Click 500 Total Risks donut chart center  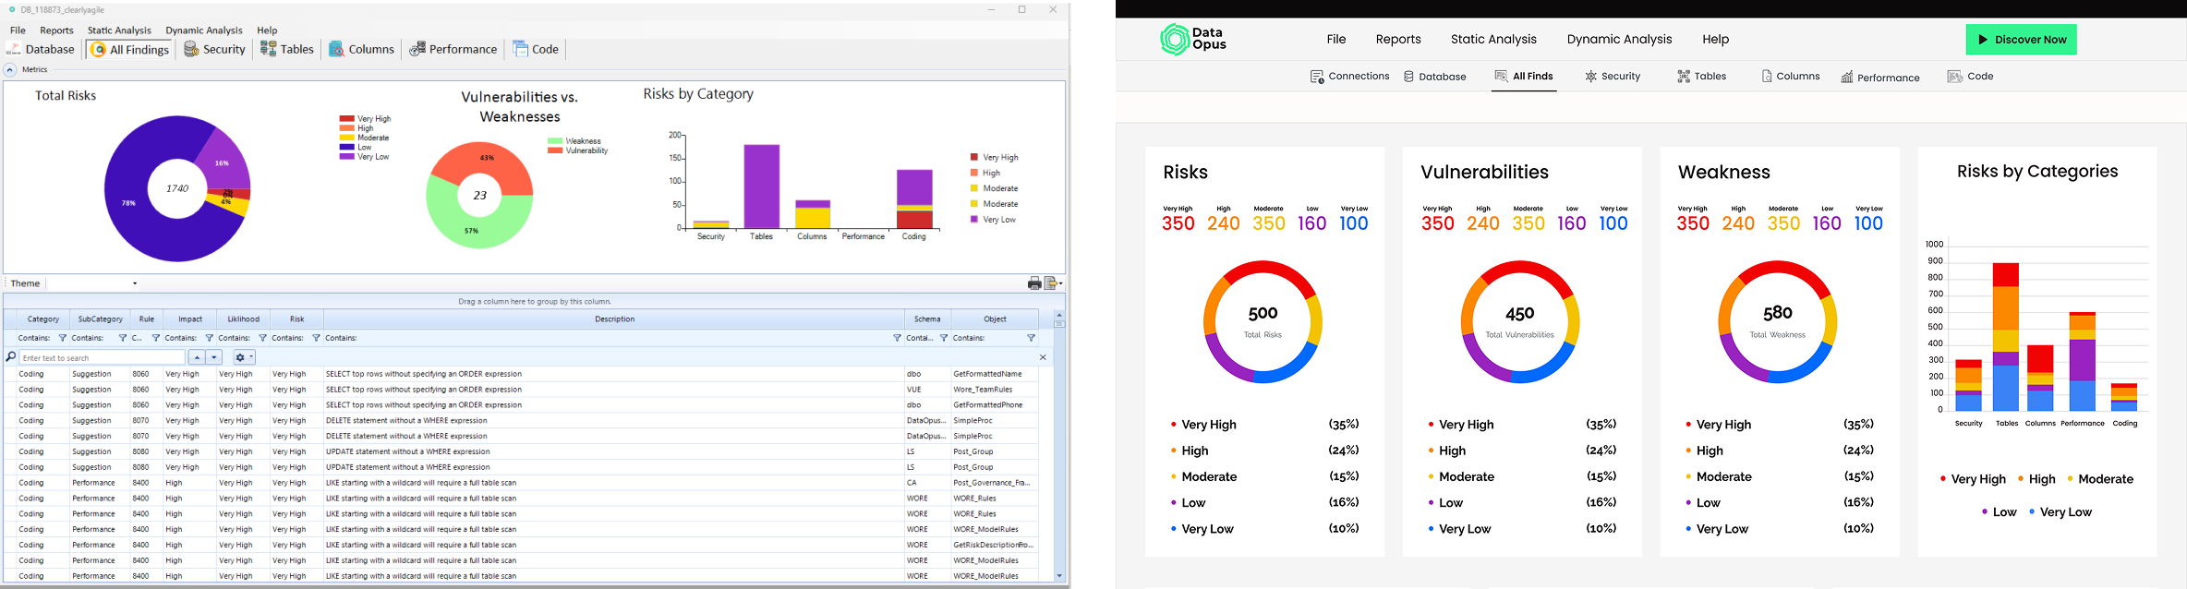click(x=1263, y=321)
